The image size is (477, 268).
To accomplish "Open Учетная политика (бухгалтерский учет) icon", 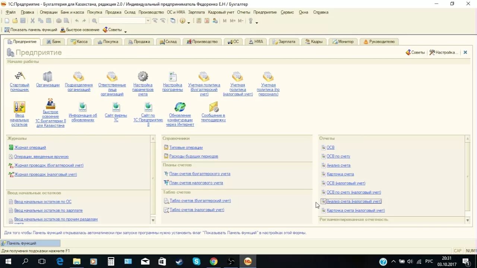I will pyautogui.click(x=204, y=76).
